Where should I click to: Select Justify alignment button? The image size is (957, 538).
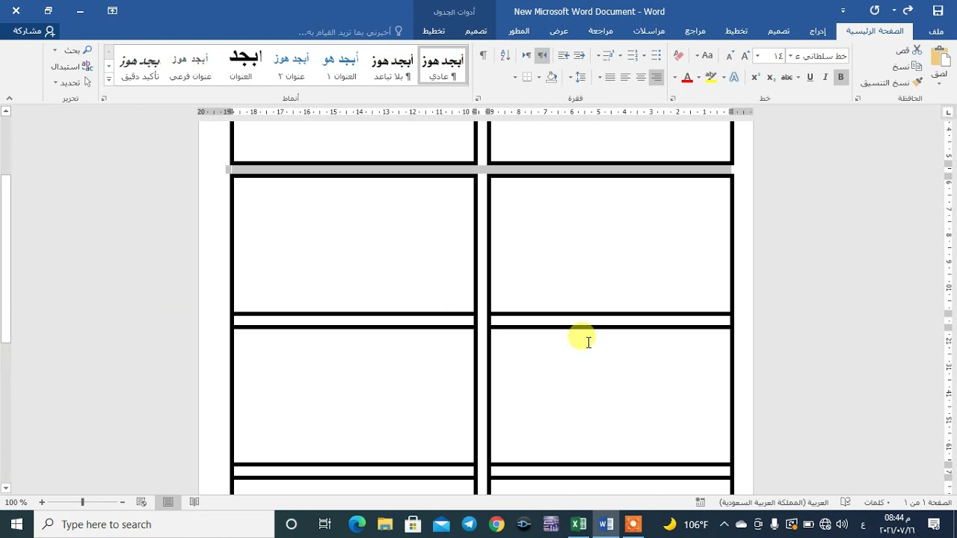(609, 77)
